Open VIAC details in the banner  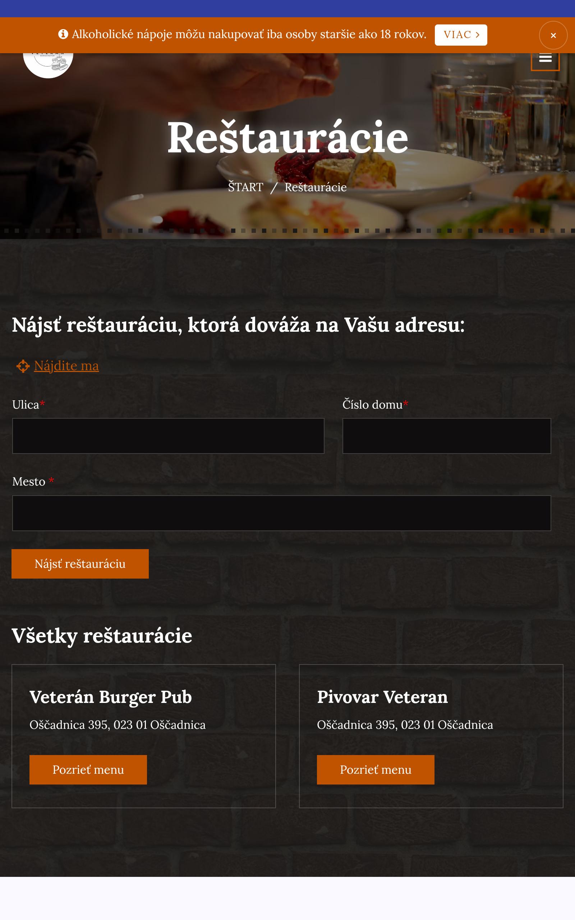click(461, 35)
